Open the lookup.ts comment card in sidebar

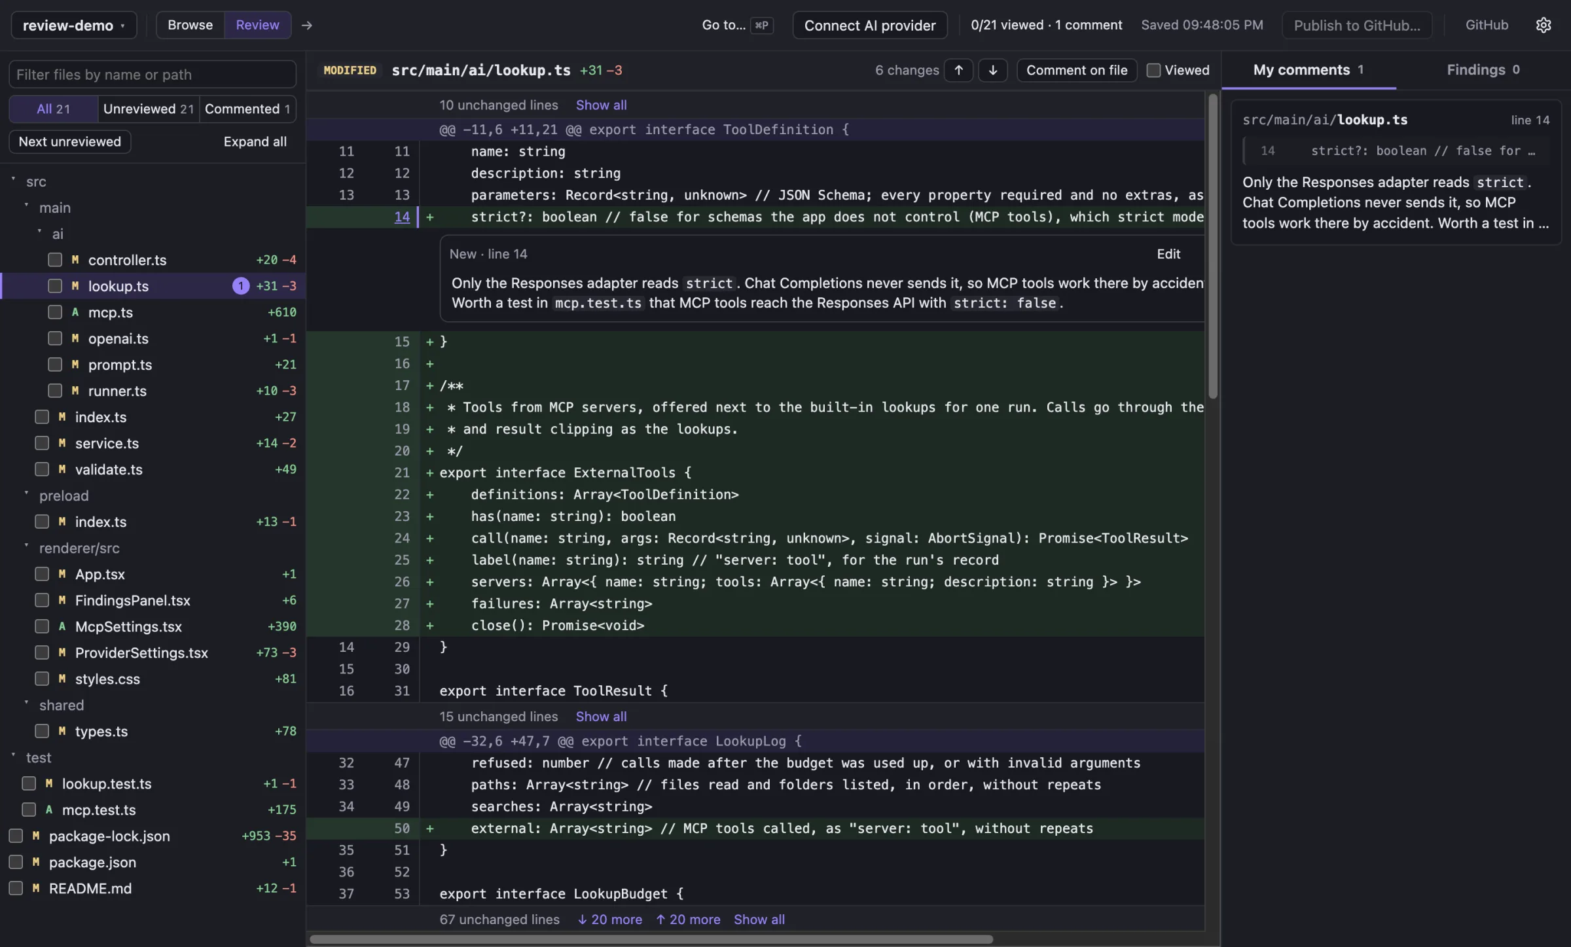1396,173
